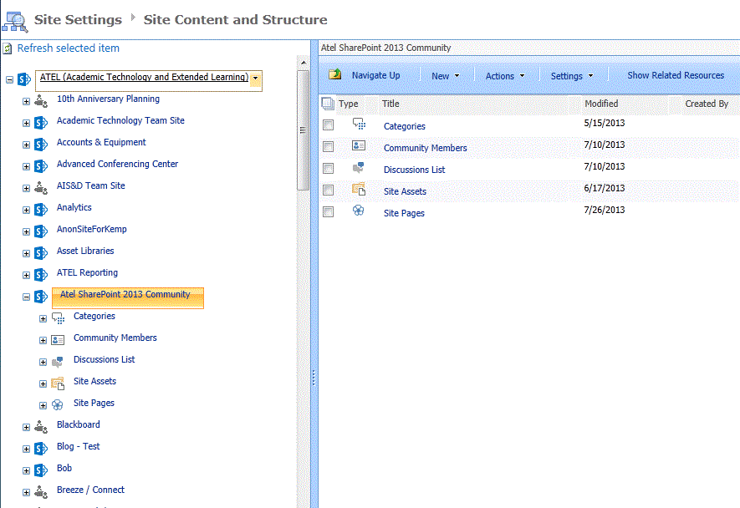Check the Site Pages row checkbox
This screenshot has width=740, height=508.
click(x=329, y=211)
